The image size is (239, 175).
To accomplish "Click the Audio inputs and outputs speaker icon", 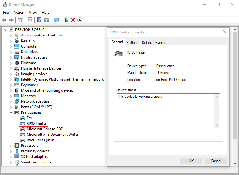I will coord(17,35).
